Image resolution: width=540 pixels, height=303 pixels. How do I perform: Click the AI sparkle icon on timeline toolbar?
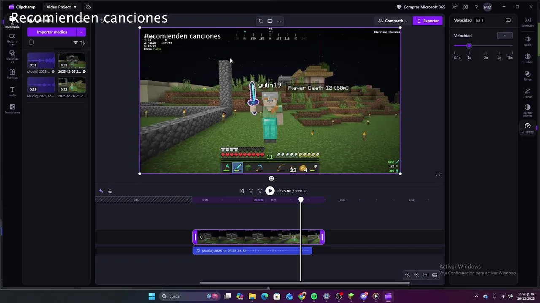[101, 191]
